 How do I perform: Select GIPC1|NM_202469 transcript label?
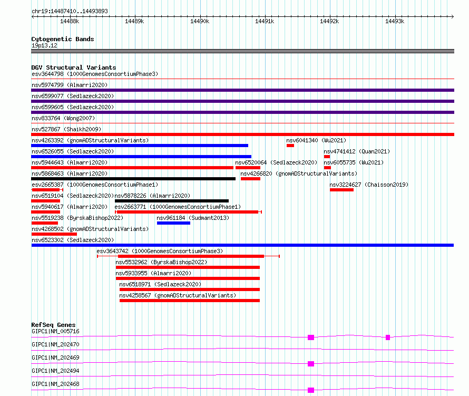click(x=55, y=358)
